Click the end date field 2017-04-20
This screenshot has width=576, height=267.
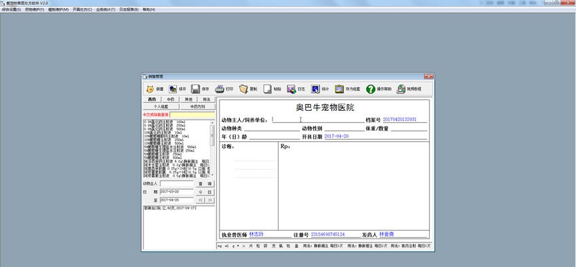pos(177,200)
